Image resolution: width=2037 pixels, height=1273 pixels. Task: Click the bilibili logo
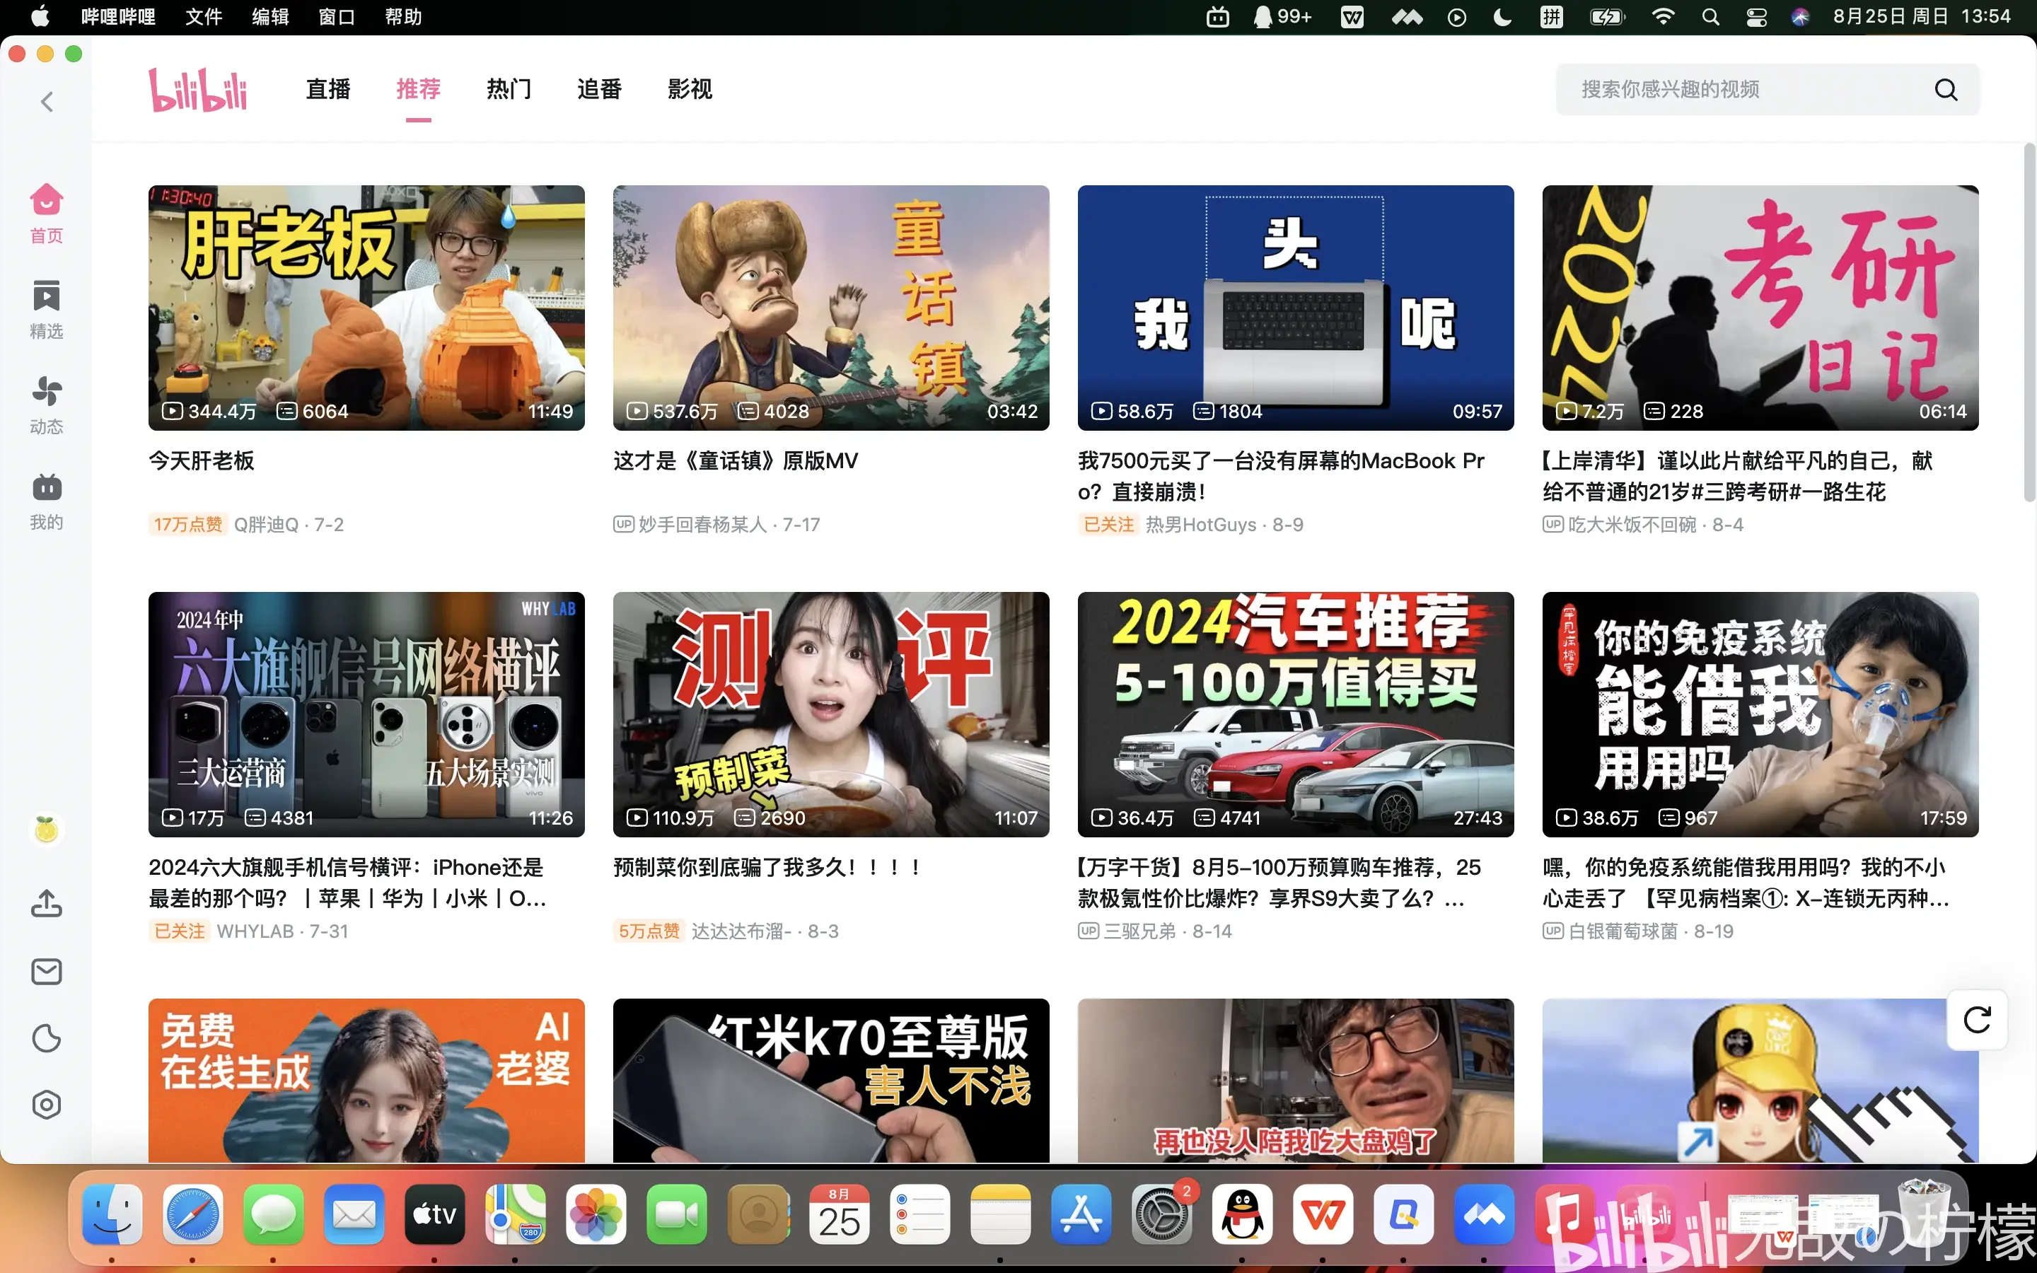pos(198,89)
